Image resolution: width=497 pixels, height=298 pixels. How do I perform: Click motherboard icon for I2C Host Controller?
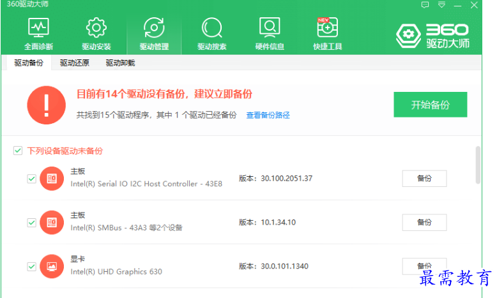click(52, 179)
